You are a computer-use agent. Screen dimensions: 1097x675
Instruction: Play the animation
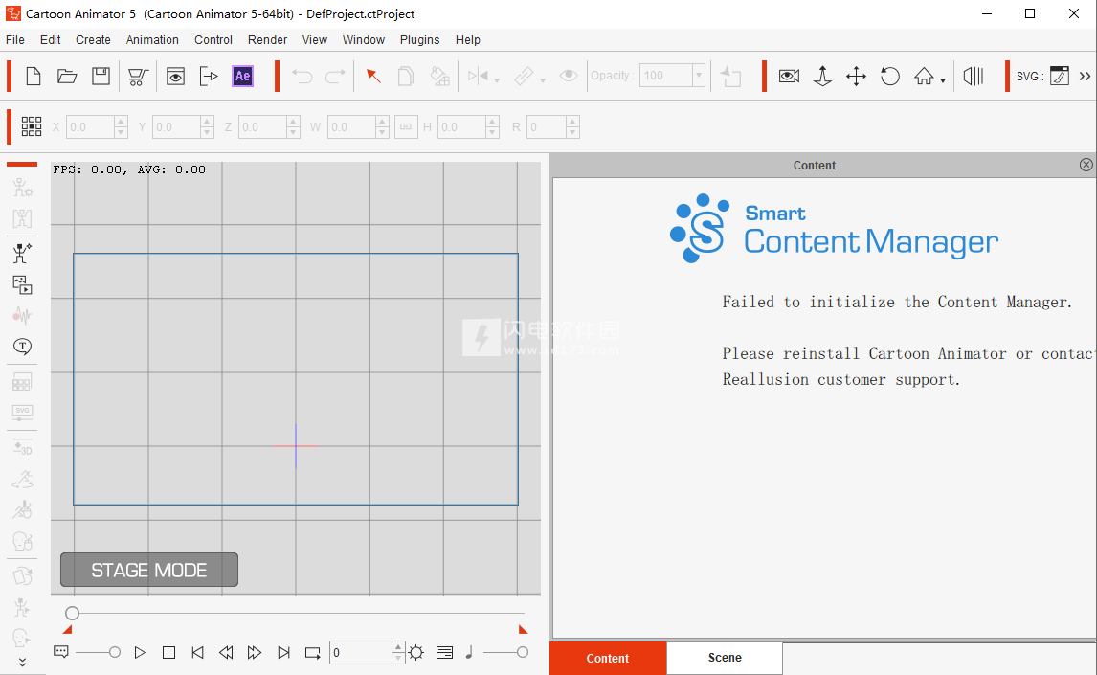click(140, 653)
